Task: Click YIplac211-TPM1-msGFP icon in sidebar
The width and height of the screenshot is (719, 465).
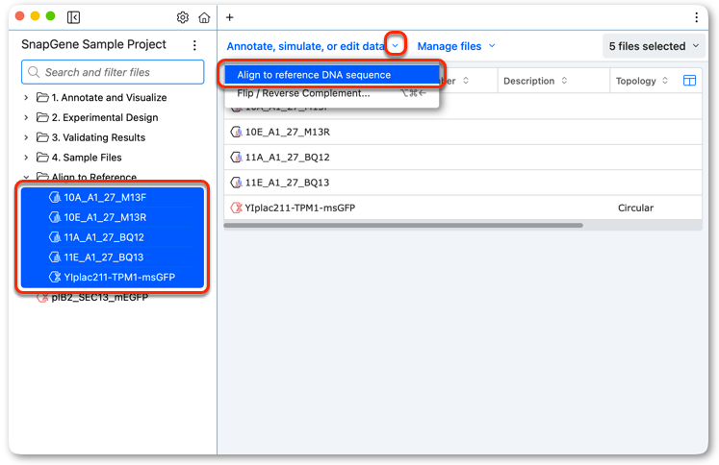Action: coord(55,277)
